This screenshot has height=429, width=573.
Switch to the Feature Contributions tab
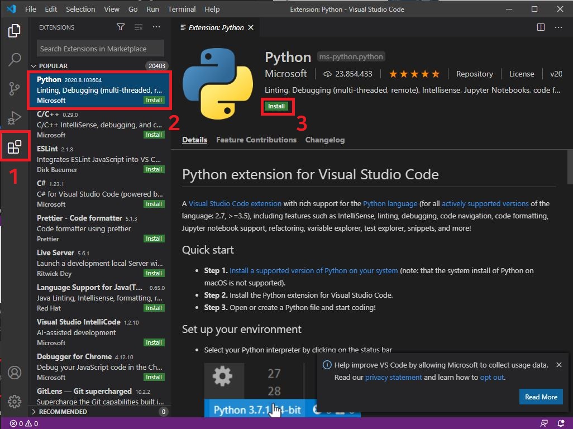tap(256, 140)
